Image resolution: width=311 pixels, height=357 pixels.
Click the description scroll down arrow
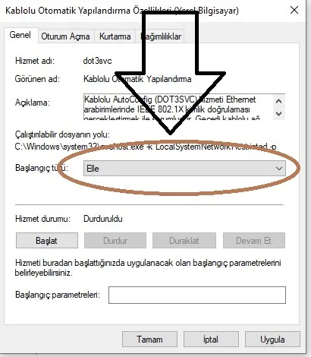point(279,113)
